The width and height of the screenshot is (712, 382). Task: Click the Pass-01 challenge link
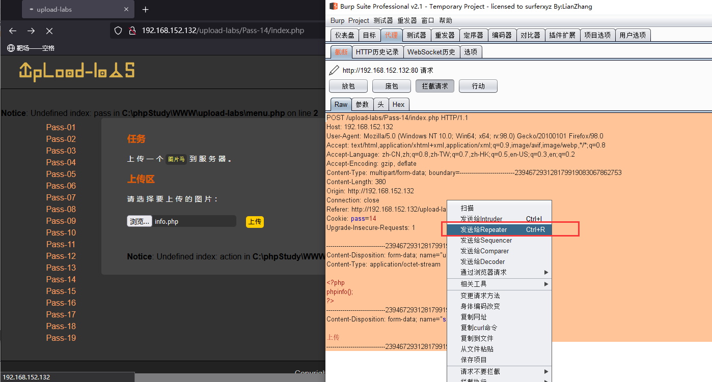(61, 127)
